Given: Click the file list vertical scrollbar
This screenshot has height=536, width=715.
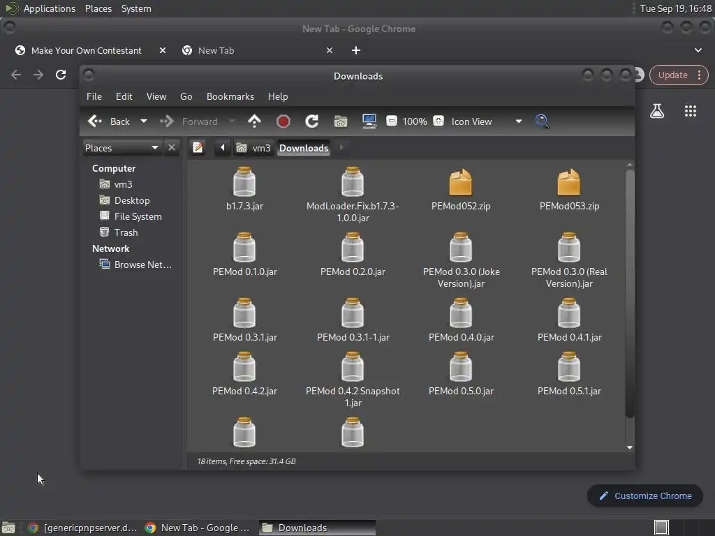Looking at the screenshot, I should 629,293.
